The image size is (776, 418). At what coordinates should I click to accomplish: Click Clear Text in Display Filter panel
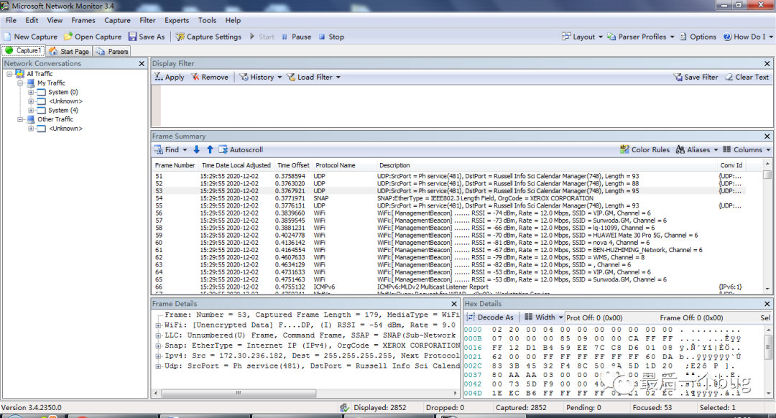coord(747,77)
